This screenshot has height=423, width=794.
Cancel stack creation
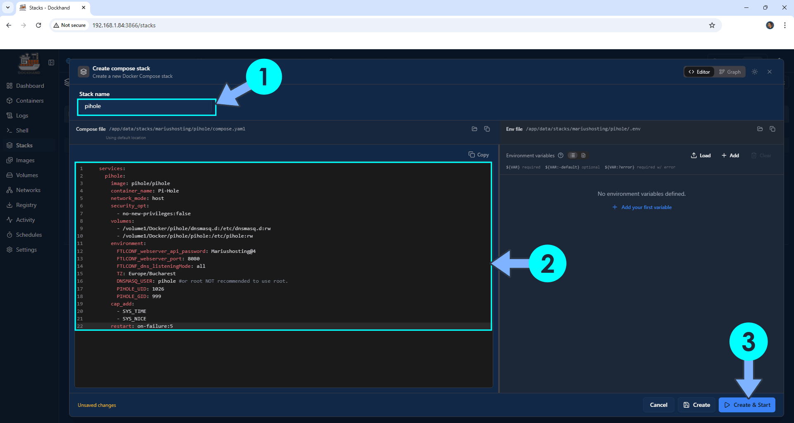coord(659,405)
